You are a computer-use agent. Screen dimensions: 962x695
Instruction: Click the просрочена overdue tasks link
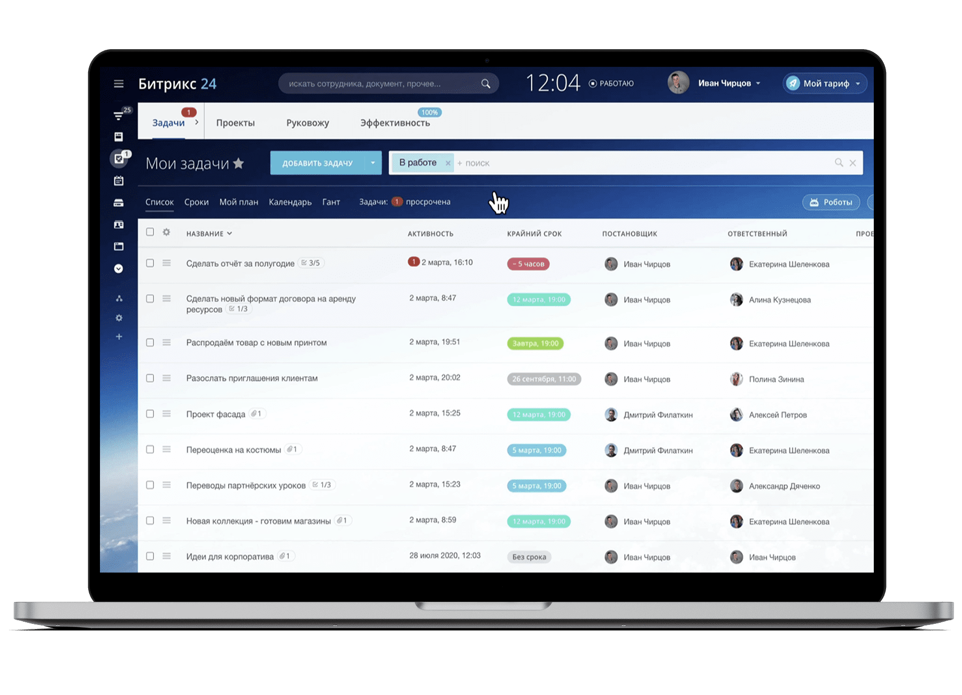[x=428, y=202]
